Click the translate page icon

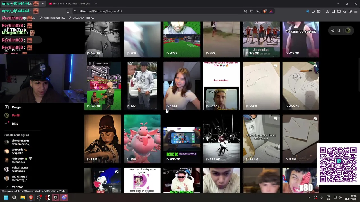pyautogui.click(x=258, y=11)
